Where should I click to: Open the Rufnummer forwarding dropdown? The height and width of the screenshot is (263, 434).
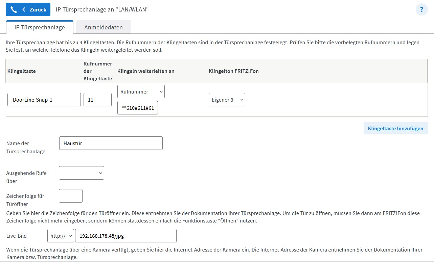pyautogui.click(x=141, y=91)
